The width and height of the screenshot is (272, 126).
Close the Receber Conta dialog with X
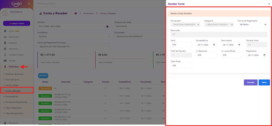tap(269, 4)
